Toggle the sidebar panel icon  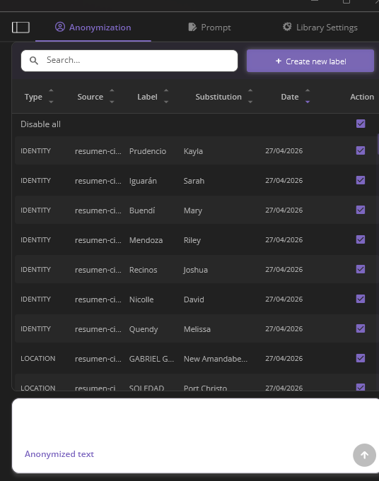tap(21, 28)
